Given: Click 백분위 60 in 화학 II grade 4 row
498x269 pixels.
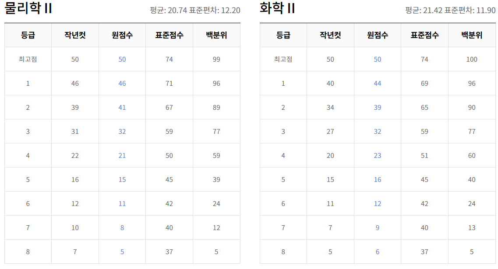Looking at the screenshot, I should [x=472, y=156].
